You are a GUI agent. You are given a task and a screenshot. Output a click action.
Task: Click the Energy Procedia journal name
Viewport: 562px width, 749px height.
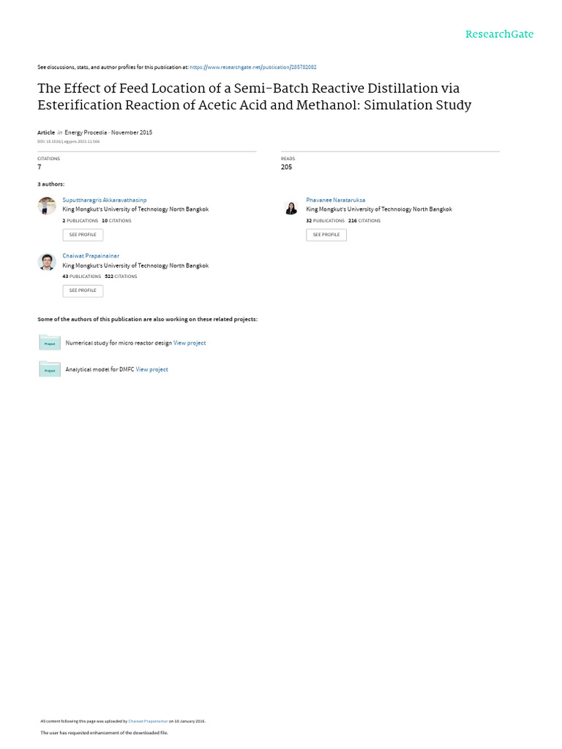point(86,132)
